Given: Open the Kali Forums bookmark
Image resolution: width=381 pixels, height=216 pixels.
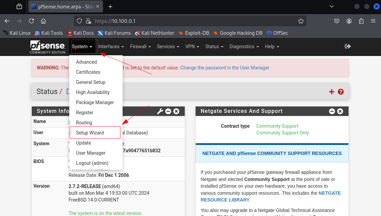Looking at the screenshot, I should [x=114, y=33].
